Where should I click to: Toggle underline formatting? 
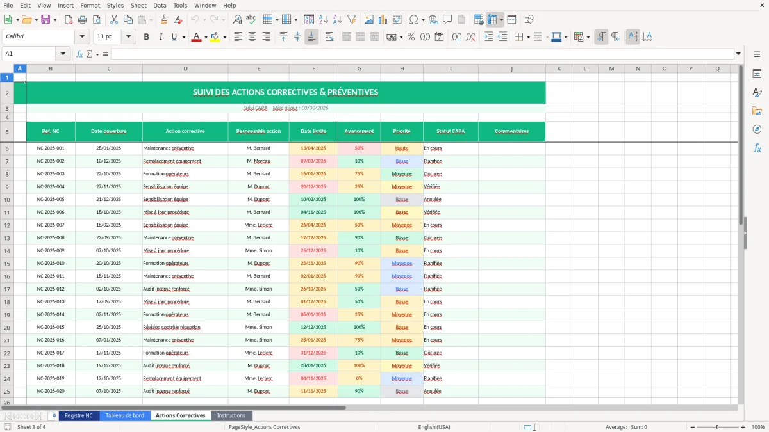(174, 36)
